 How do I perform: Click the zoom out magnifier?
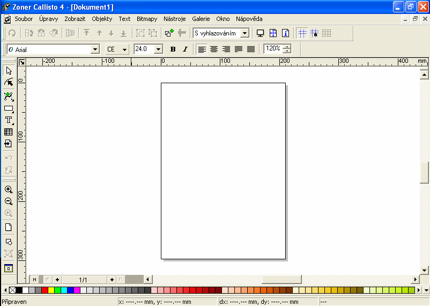tap(9, 201)
